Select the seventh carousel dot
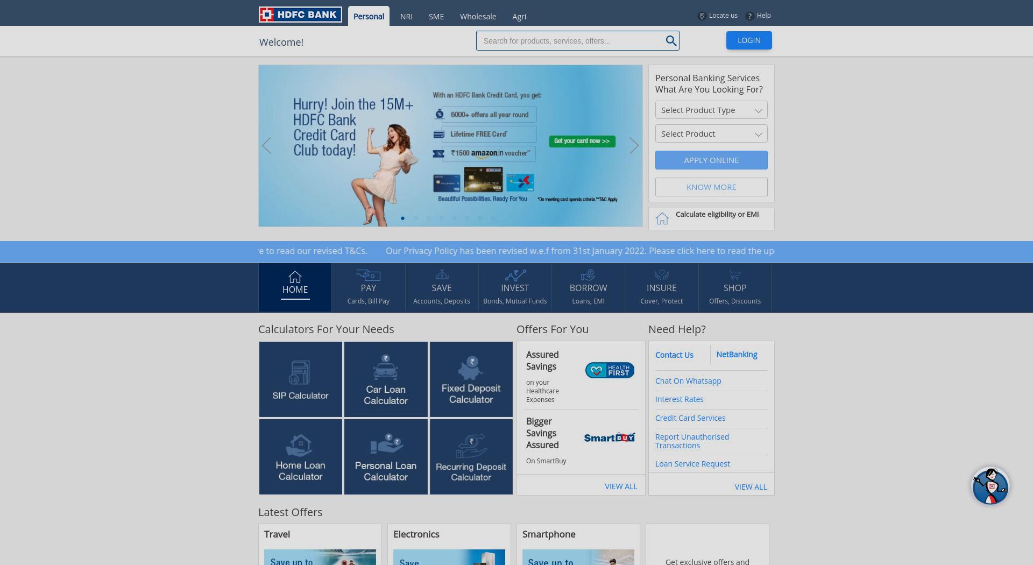 click(480, 218)
